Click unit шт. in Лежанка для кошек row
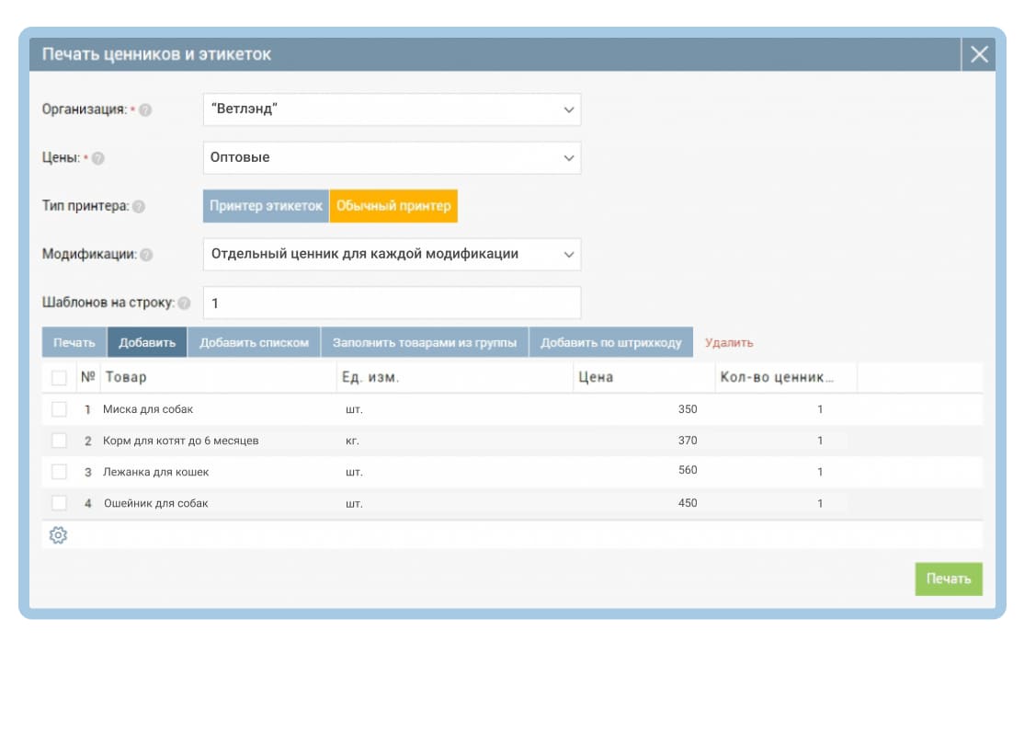Image resolution: width=1036 pixels, height=745 pixels. tap(354, 472)
